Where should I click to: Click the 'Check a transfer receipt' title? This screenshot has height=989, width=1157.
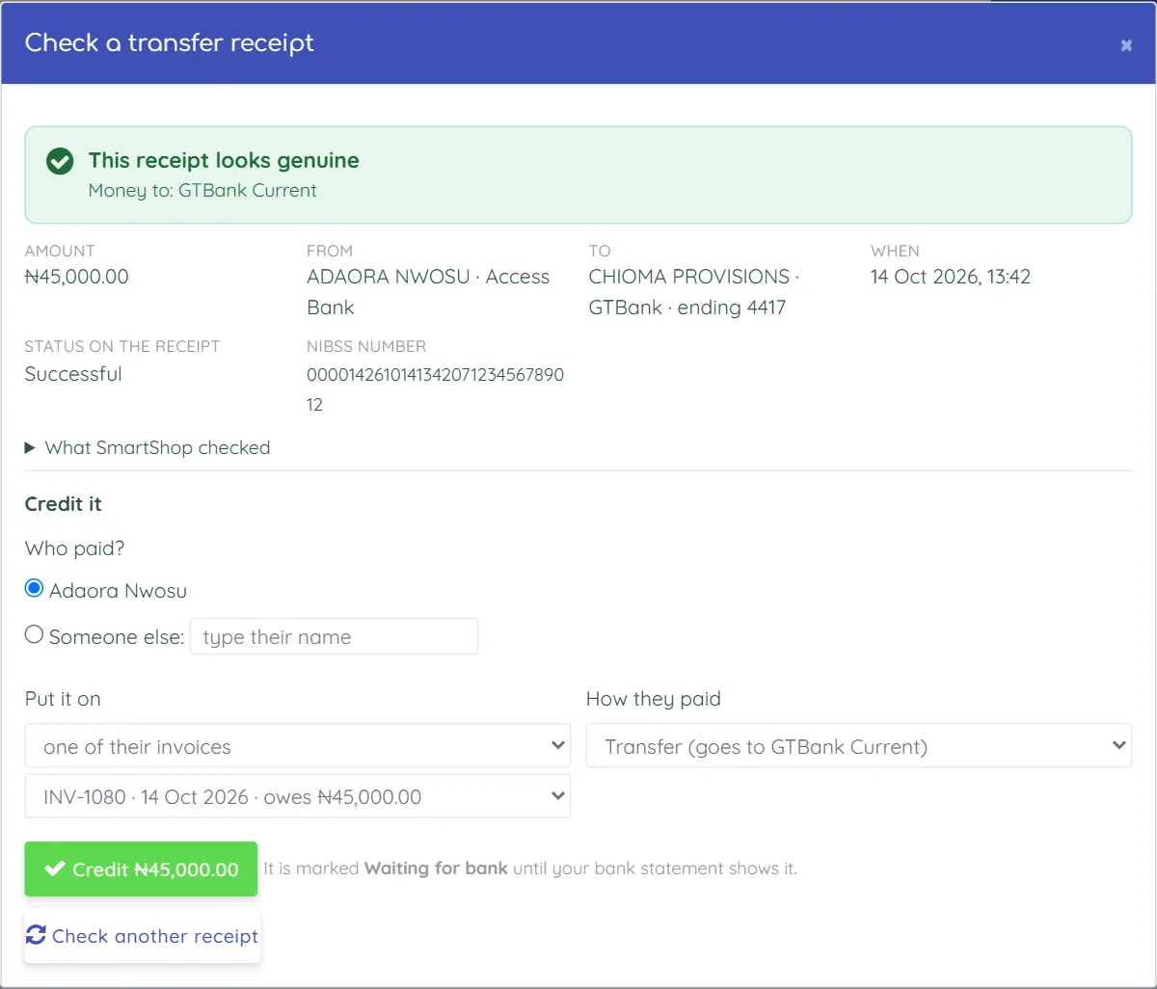click(x=170, y=43)
